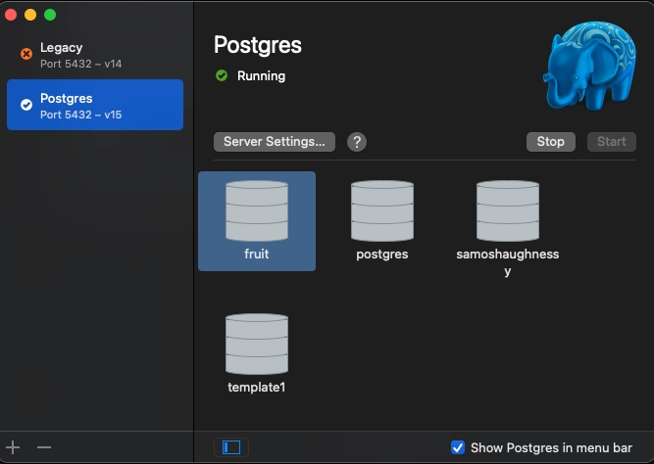Select the samoshaughnessy database icon
This screenshot has width=654, height=464.
pos(508,211)
